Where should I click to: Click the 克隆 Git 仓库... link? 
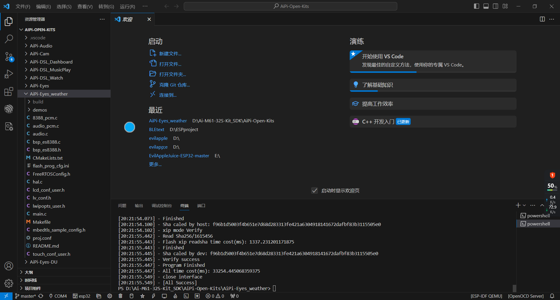(174, 85)
